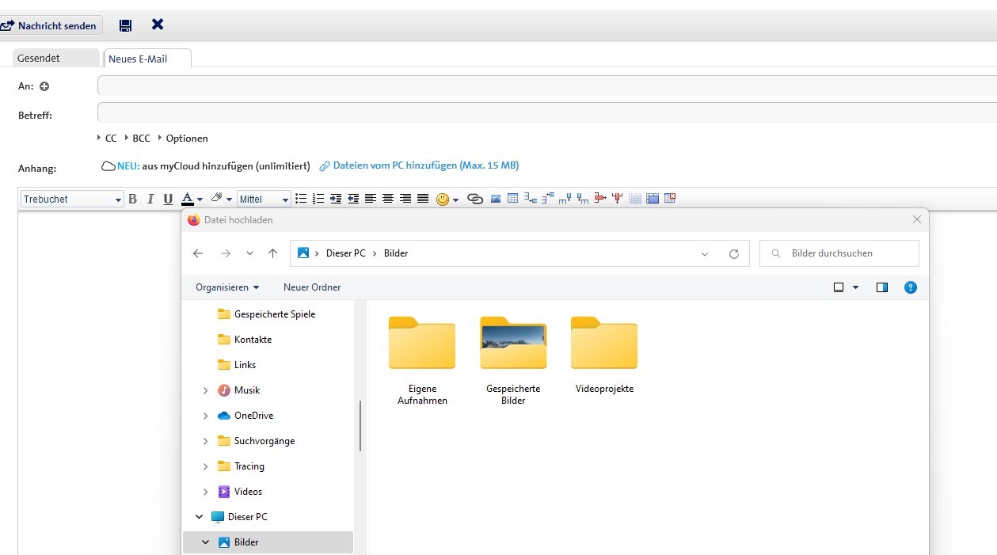Click the insert table icon
Screen dimensions: 997x555
click(x=512, y=199)
